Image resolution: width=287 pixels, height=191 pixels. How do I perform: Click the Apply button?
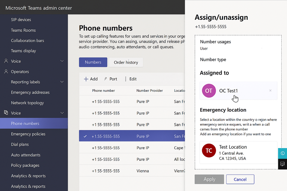point(209,179)
